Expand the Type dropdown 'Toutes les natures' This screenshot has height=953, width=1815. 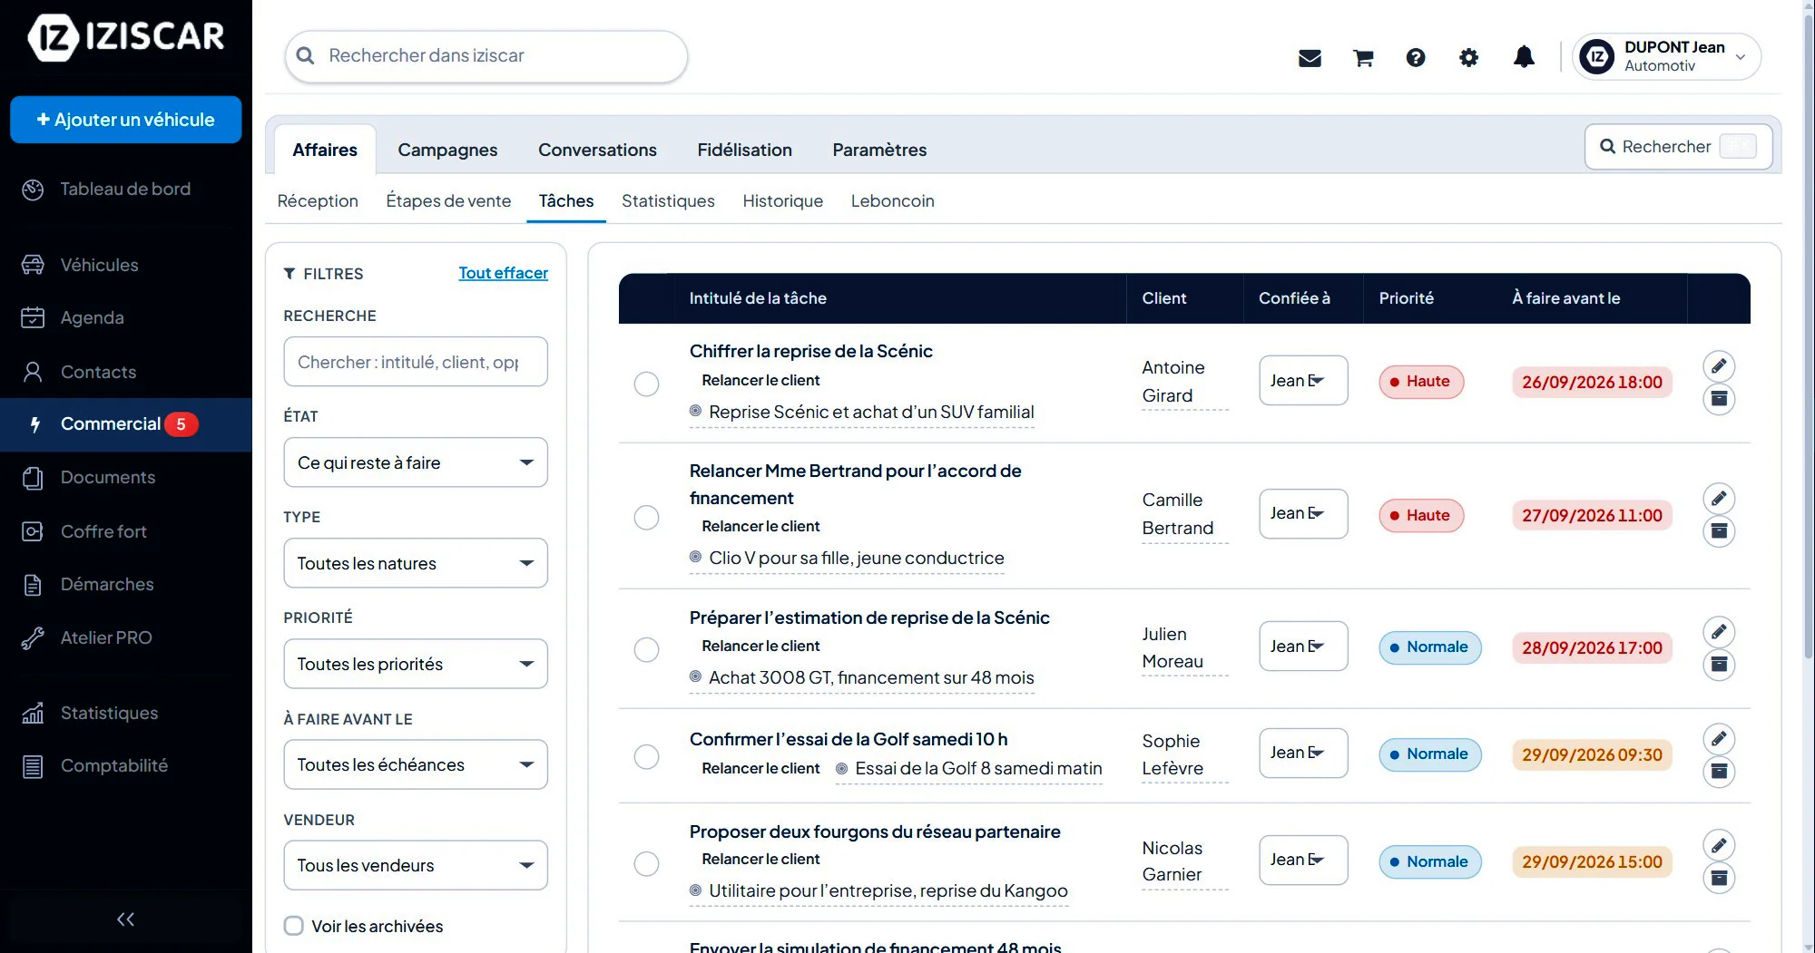416,563
